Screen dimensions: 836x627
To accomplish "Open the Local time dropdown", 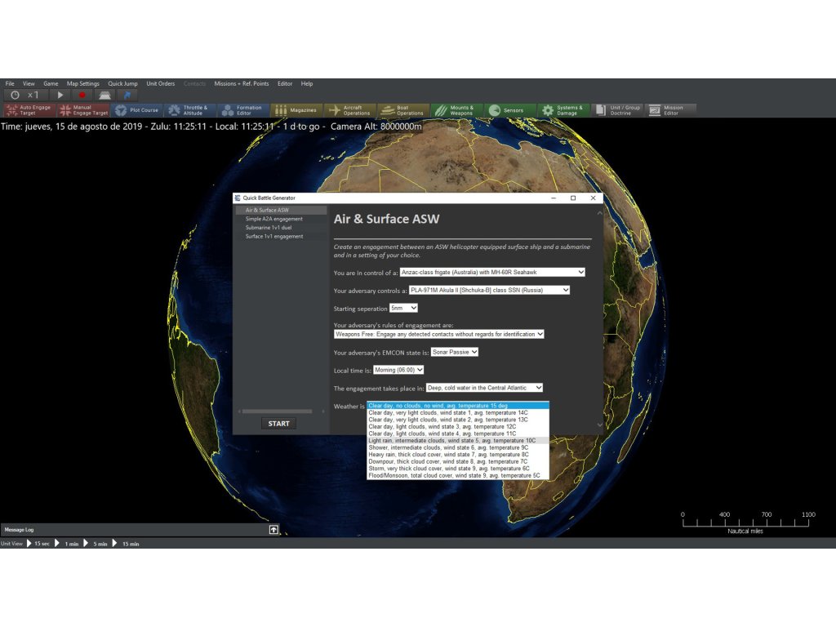I will coord(398,370).
